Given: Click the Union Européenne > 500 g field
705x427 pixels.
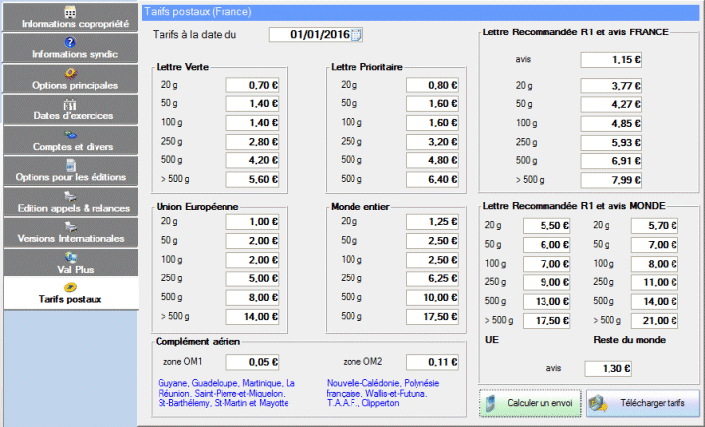Looking at the screenshot, I should coord(254,317).
